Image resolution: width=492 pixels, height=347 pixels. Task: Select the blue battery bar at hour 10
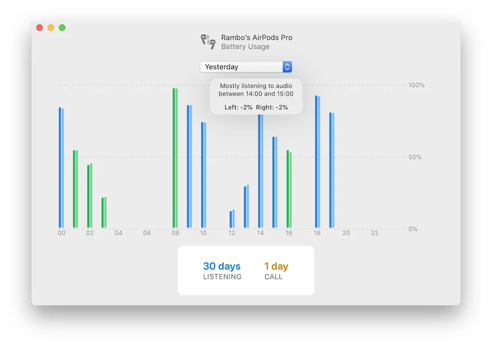coord(204,175)
